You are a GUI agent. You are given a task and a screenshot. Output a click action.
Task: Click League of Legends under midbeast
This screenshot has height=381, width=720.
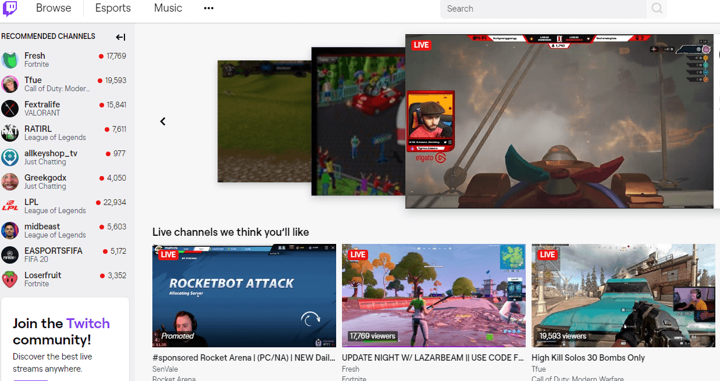[55, 235]
